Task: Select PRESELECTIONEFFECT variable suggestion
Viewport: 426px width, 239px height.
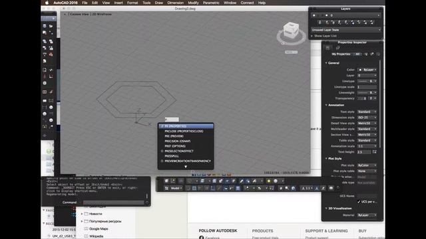Action: pyautogui.click(x=186, y=151)
